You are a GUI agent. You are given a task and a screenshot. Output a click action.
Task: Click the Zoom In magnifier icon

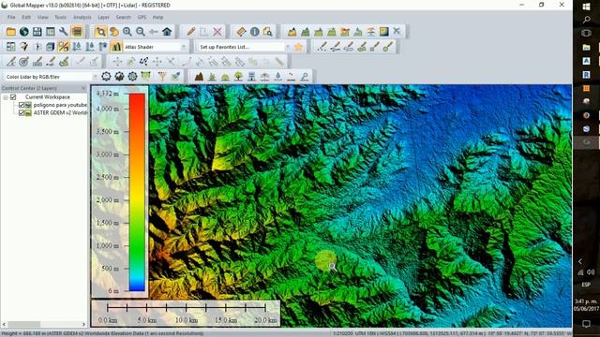(x=127, y=32)
